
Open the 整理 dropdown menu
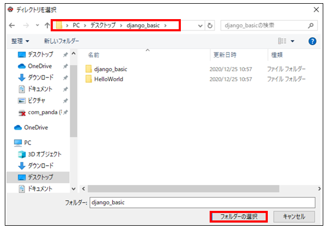coord(21,41)
